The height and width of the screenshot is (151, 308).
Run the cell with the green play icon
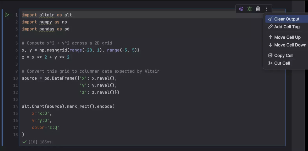(7, 15)
